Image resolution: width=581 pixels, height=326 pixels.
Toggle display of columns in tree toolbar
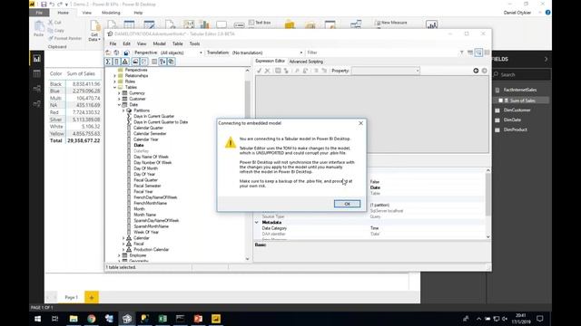[116, 62]
